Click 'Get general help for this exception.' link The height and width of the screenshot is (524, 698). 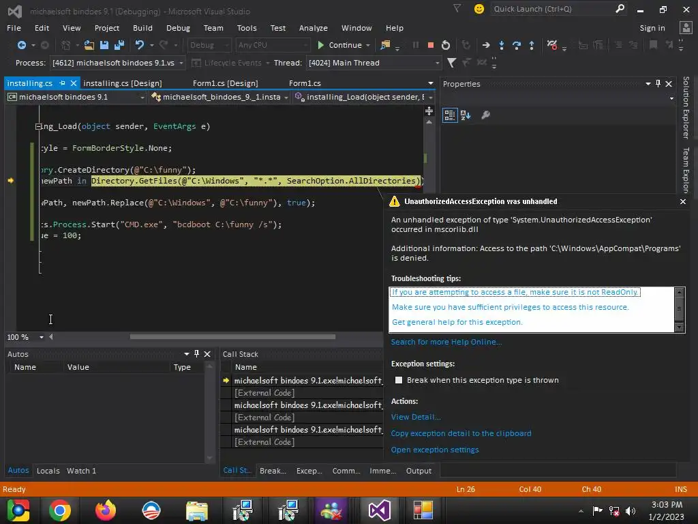tap(457, 322)
